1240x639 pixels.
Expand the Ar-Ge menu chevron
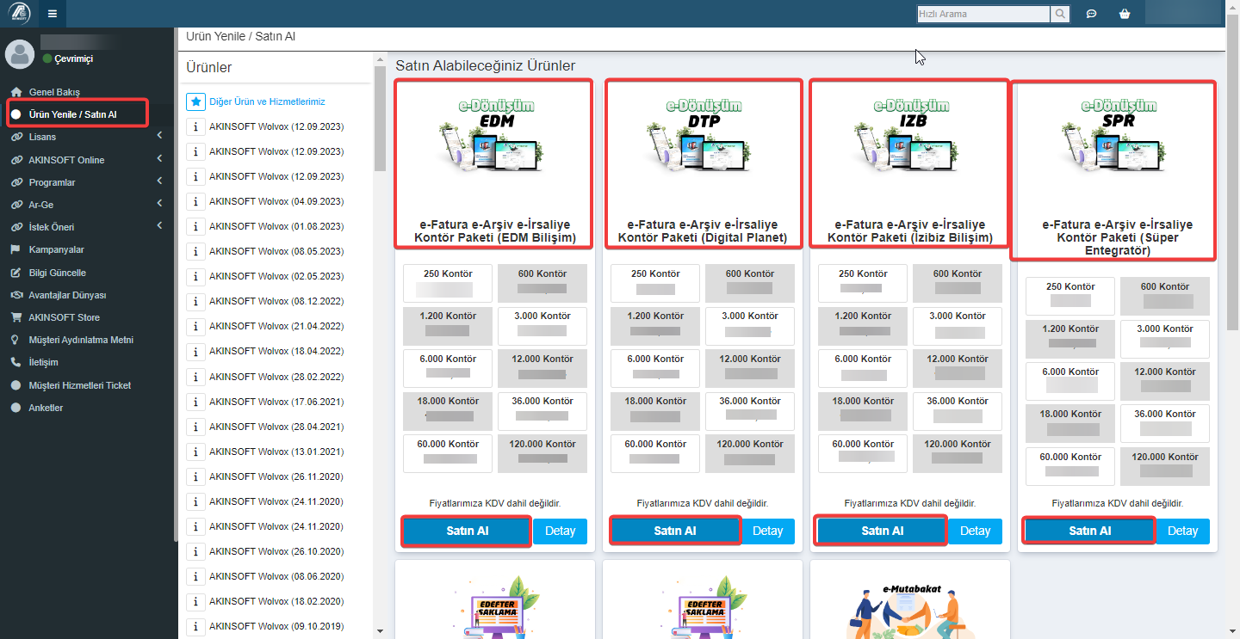pyautogui.click(x=159, y=204)
